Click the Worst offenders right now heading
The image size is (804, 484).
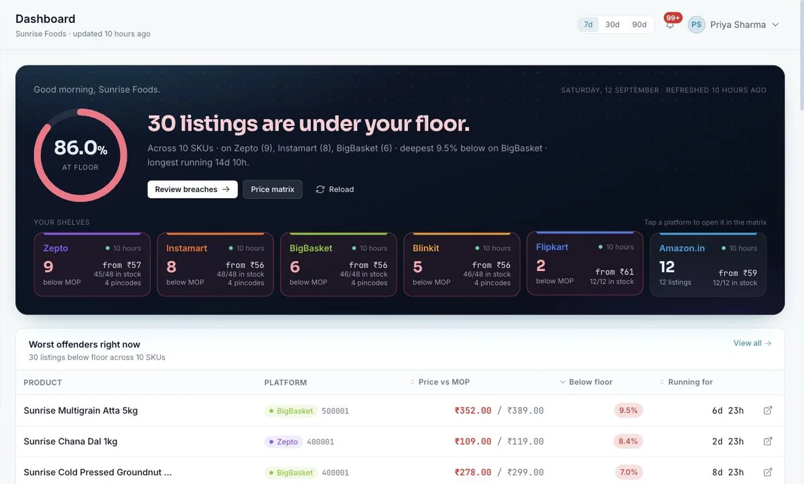84,344
